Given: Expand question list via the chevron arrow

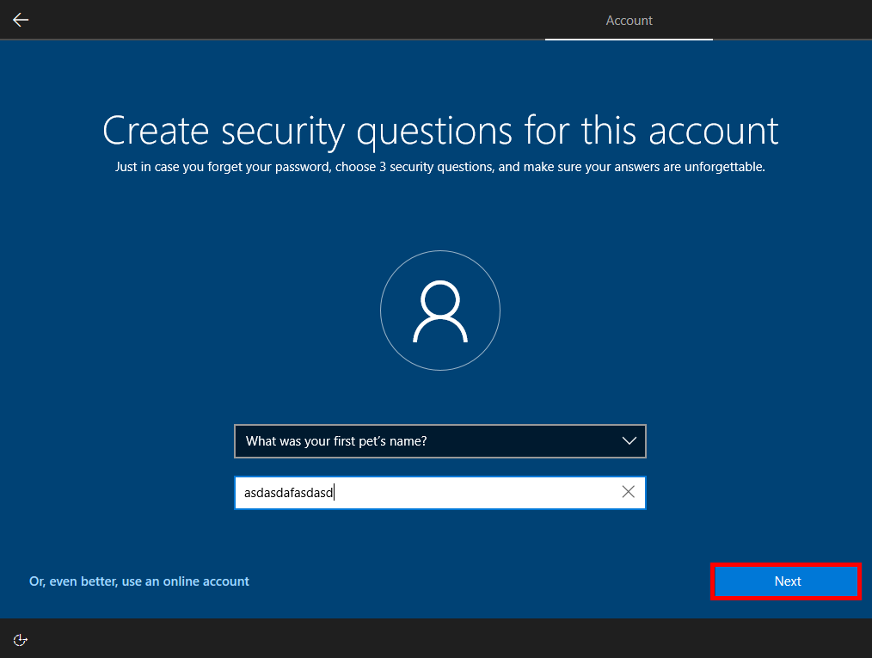Looking at the screenshot, I should point(629,441).
